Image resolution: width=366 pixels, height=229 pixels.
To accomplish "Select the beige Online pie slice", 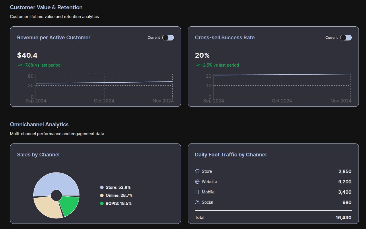I will coord(47,207).
